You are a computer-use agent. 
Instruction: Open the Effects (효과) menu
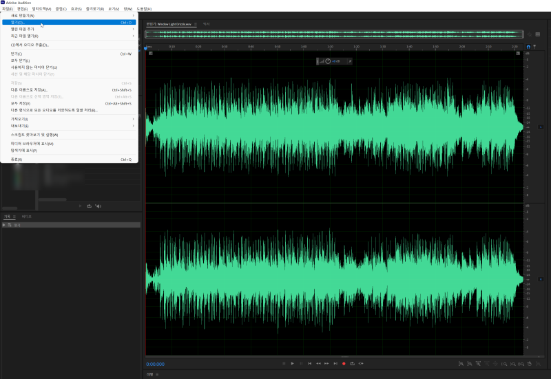tap(76, 9)
